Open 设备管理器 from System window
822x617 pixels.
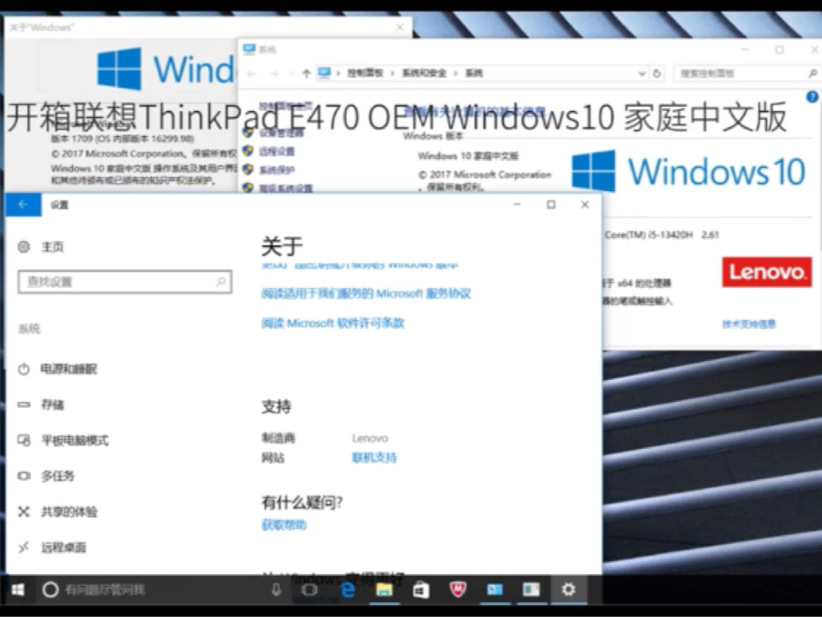pos(281,133)
